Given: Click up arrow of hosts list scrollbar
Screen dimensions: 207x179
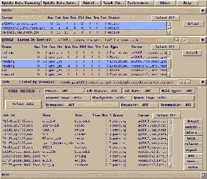Looking at the screenshot, I should pyautogui.click(x=169, y=23).
